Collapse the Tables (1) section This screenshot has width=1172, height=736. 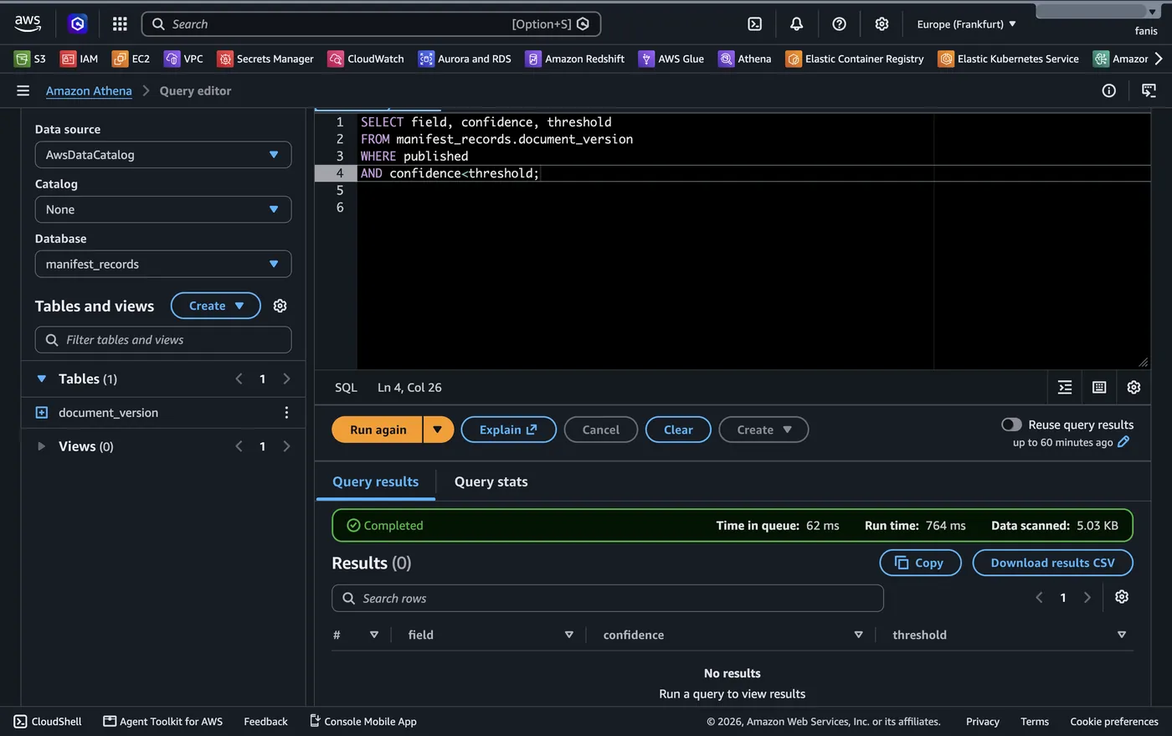pyautogui.click(x=42, y=378)
